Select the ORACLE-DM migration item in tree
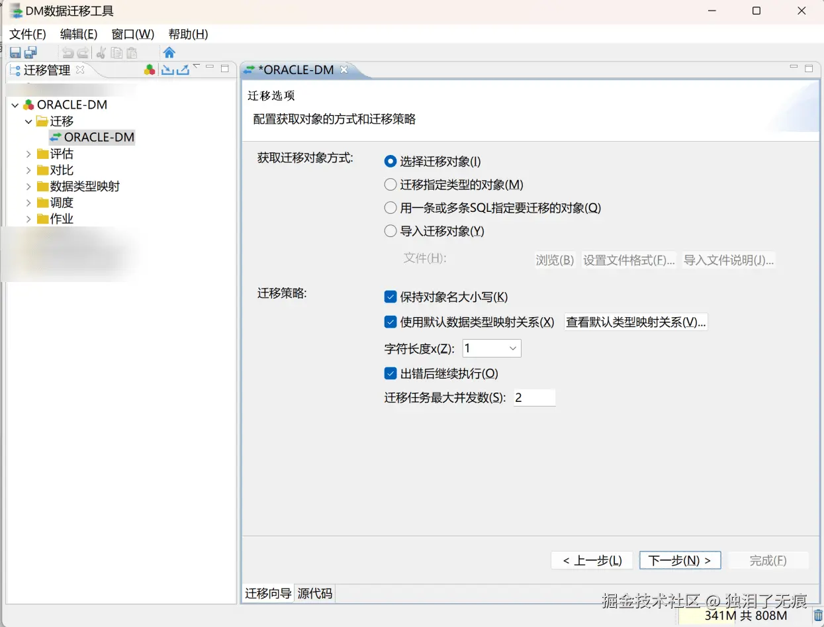Screen dimensions: 824x627 tap(92, 138)
